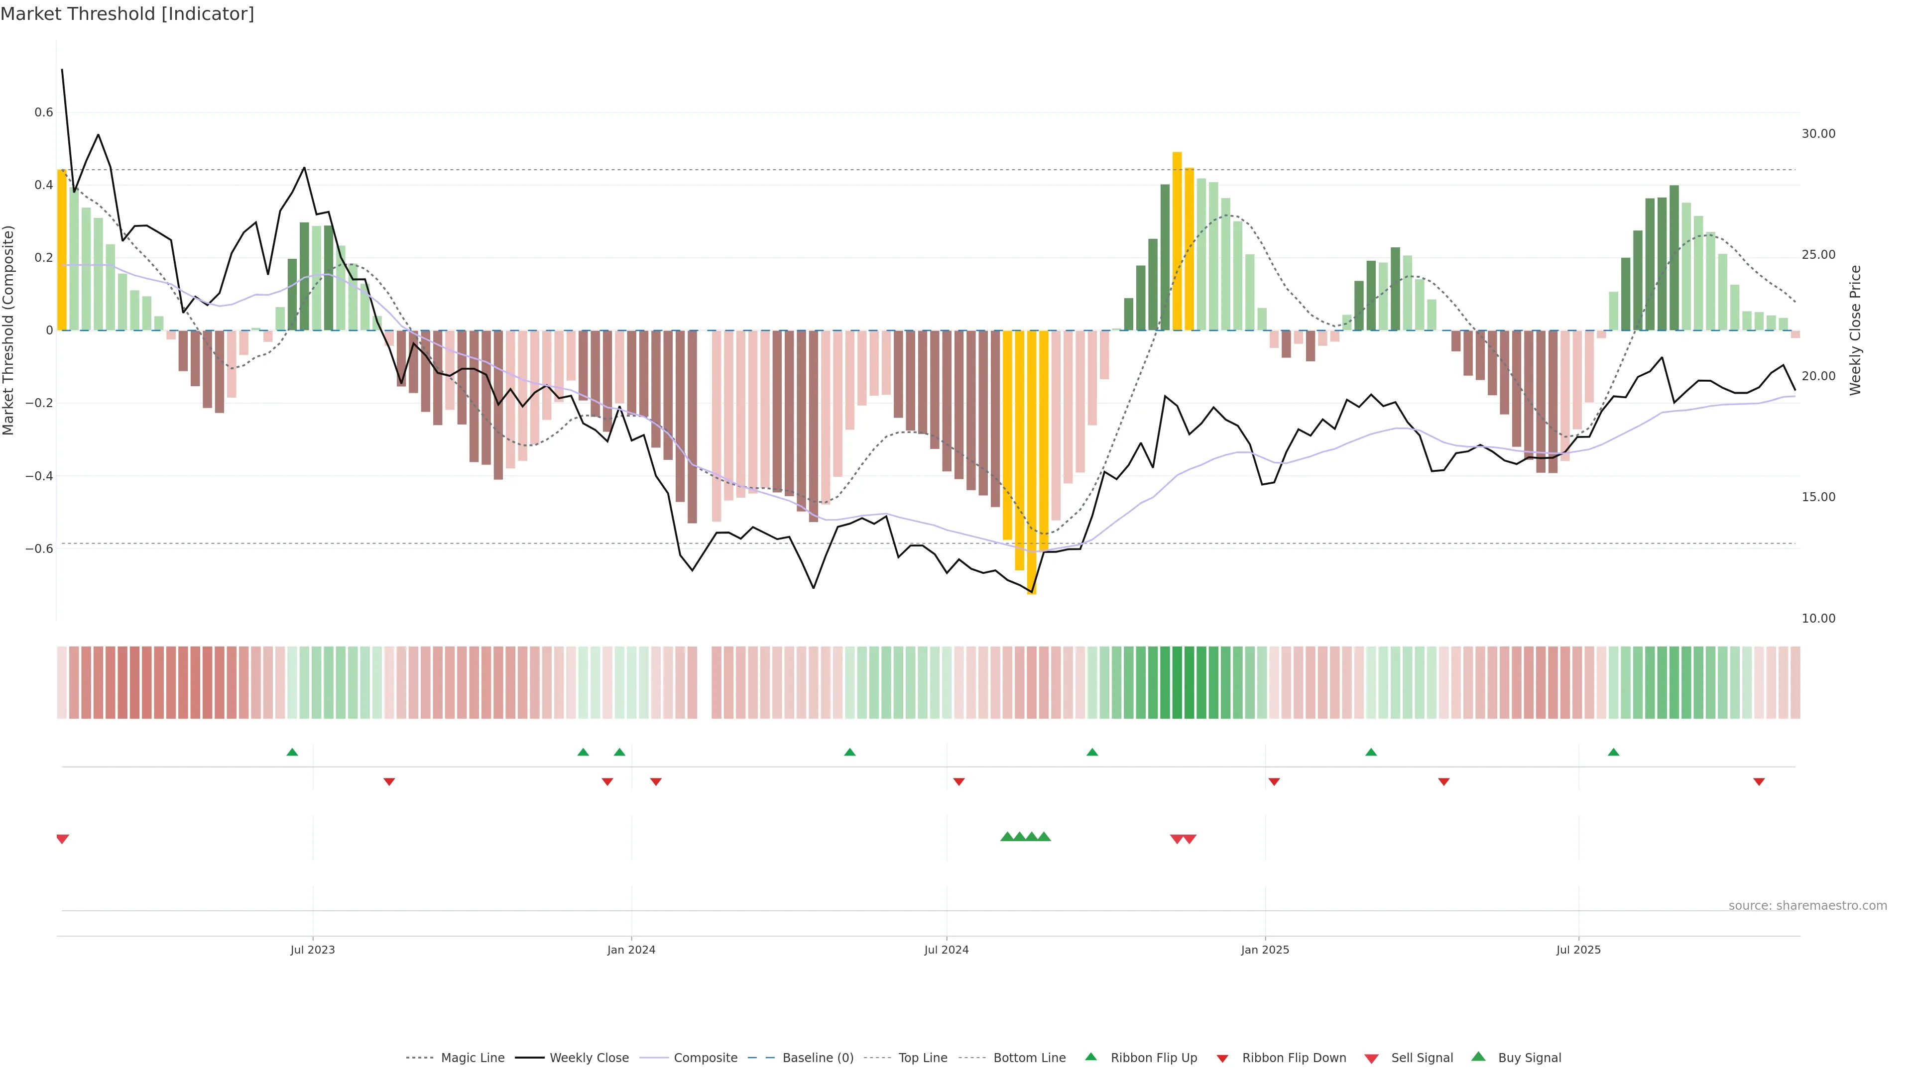The image size is (1912, 1075).
Task: Click the Jul 2025 x-axis label
Action: point(1578,950)
